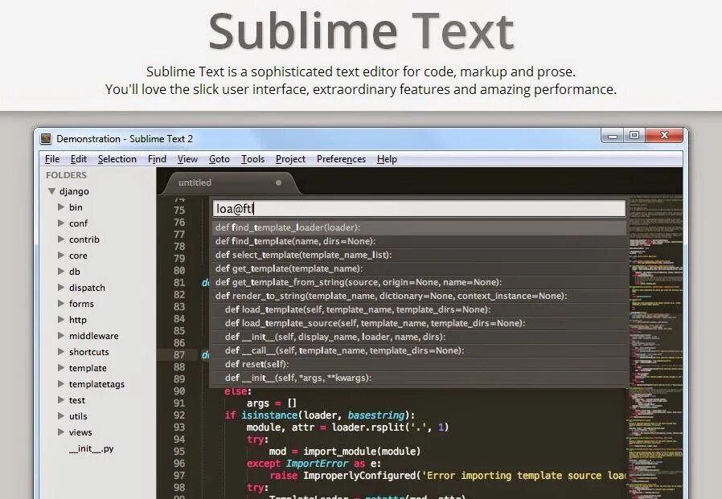Open __init__.py in the sidebar
This screenshot has height=499, width=722.
click(x=91, y=448)
